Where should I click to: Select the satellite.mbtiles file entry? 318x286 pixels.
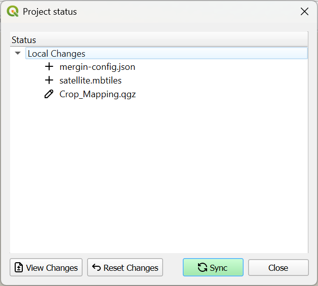(90, 80)
